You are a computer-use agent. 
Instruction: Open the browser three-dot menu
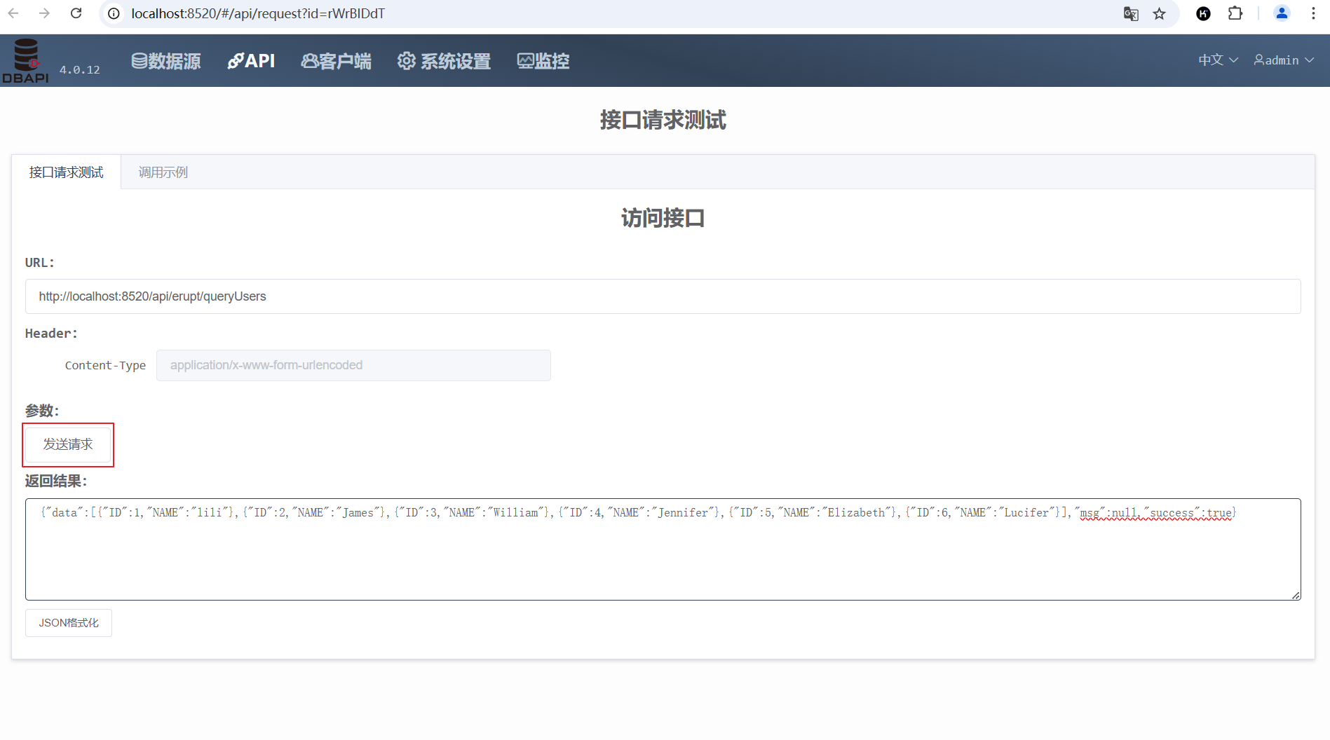point(1313,13)
